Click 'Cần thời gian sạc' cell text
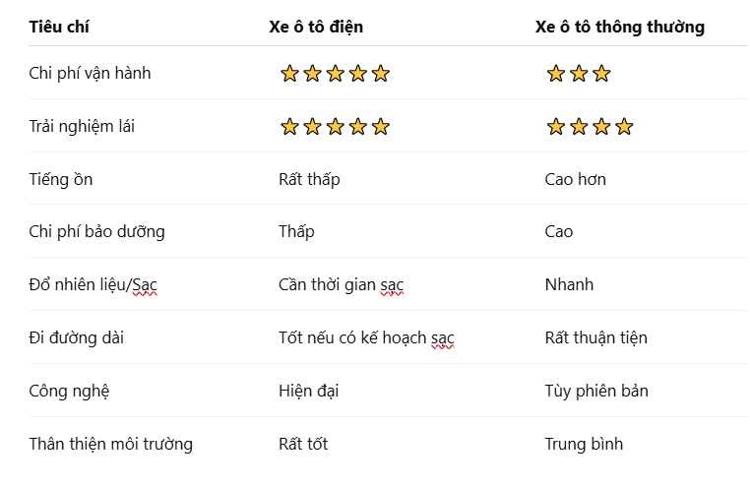750x487 pixels. pyautogui.click(x=341, y=285)
